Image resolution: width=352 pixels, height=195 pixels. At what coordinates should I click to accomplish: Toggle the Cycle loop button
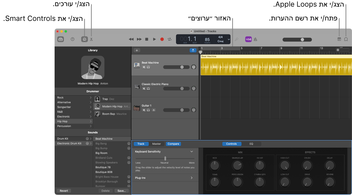[x=170, y=39]
